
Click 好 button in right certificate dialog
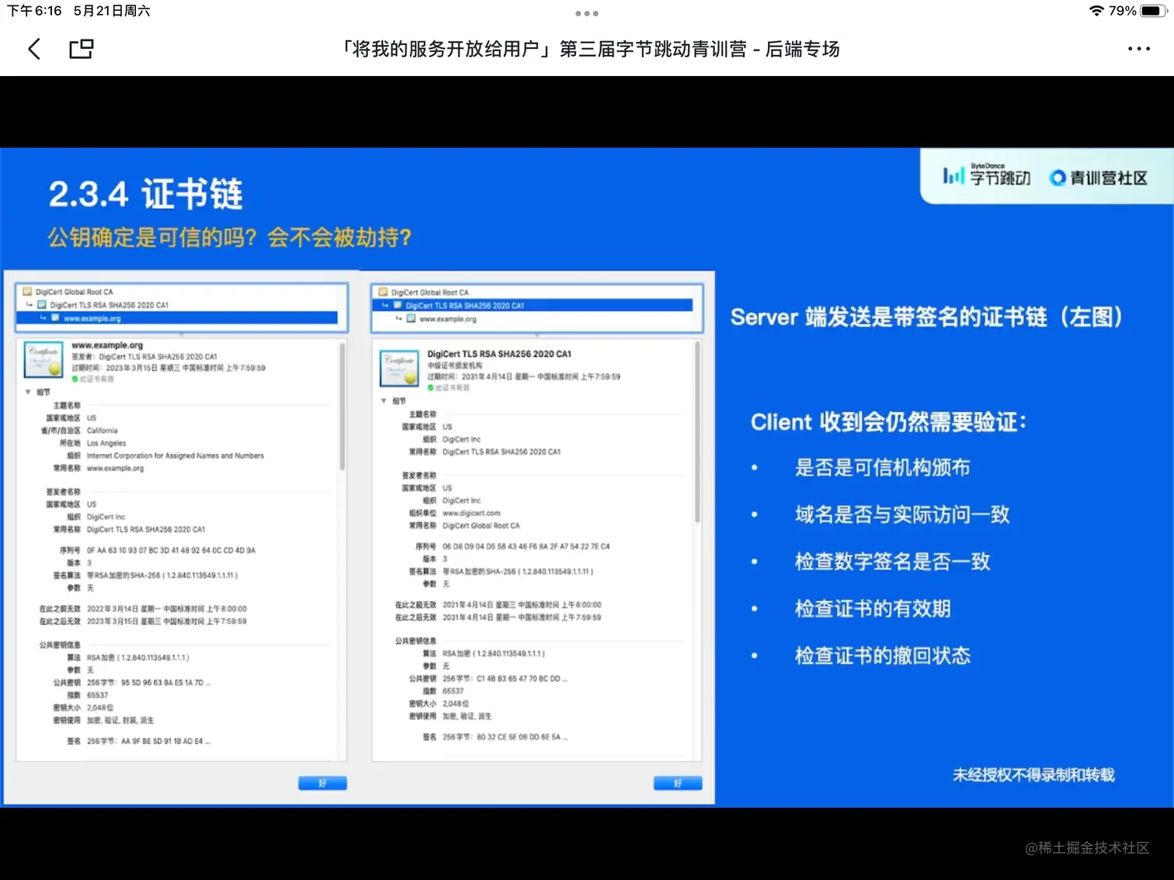678,783
